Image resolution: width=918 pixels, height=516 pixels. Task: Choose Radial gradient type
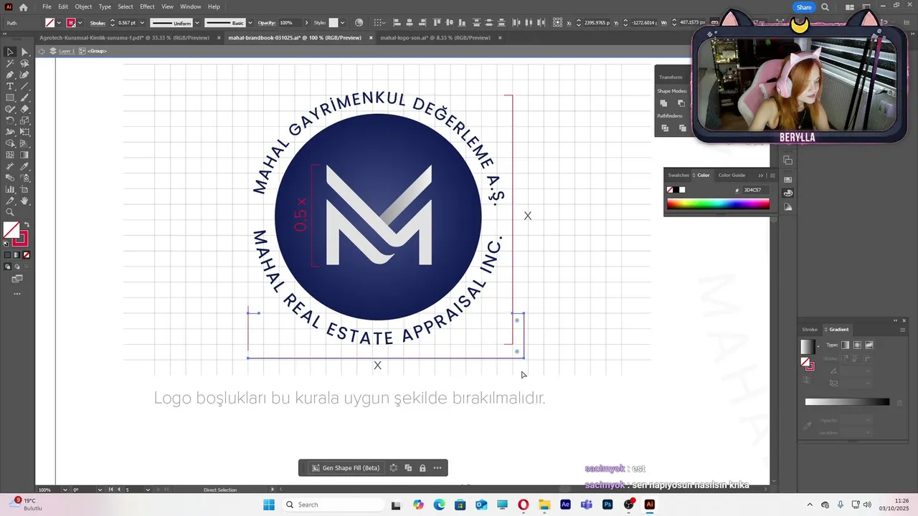[857, 345]
